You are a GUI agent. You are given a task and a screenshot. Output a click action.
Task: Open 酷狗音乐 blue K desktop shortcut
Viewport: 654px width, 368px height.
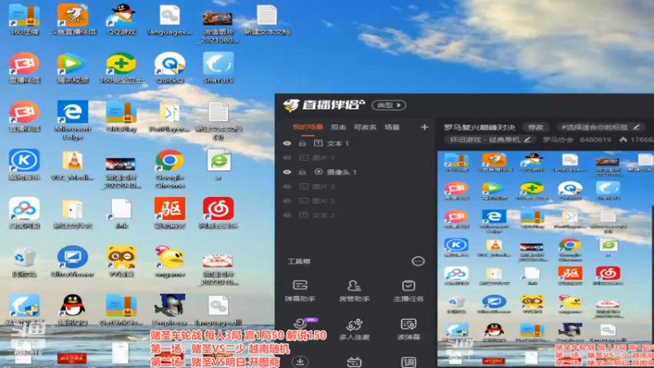[x=25, y=165]
